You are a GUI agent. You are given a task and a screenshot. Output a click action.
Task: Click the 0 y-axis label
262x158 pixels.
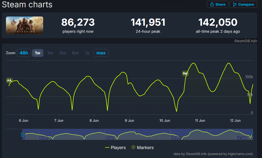252,113
